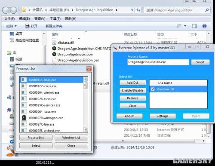The image size is (215, 166).
Task: Select the 000002E8-svchost.exe process row
Action: (51, 130)
